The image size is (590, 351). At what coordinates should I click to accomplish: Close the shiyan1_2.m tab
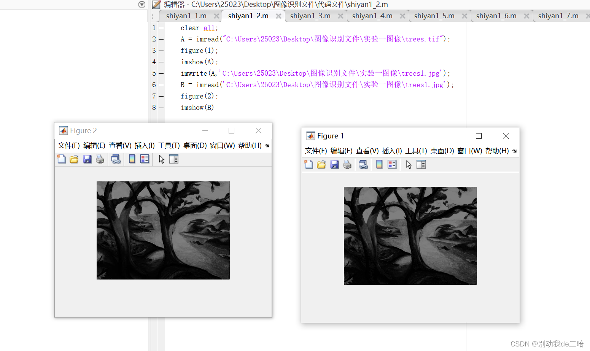278,16
